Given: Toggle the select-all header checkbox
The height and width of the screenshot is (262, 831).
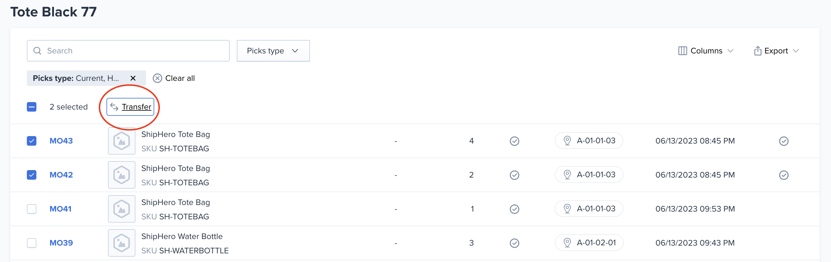Looking at the screenshot, I should tap(32, 107).
